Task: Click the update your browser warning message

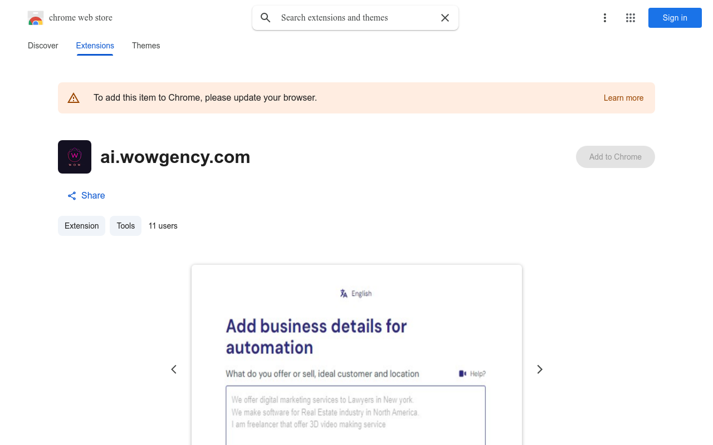Action: pos(205,98)
